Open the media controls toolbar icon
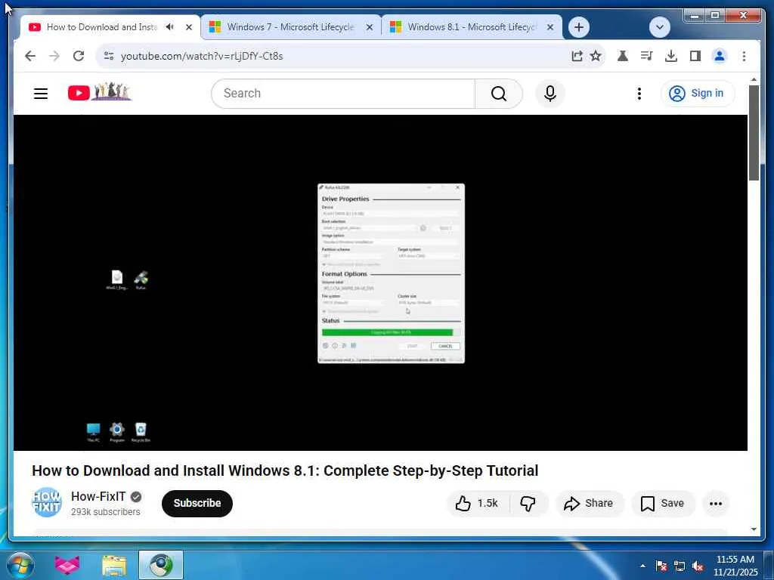774x580 pixels. 647,56
